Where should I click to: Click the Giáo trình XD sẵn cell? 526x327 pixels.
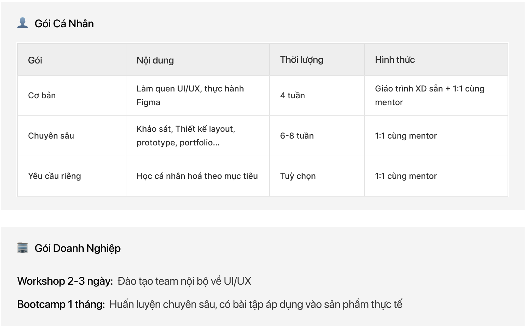coord(436,96)
